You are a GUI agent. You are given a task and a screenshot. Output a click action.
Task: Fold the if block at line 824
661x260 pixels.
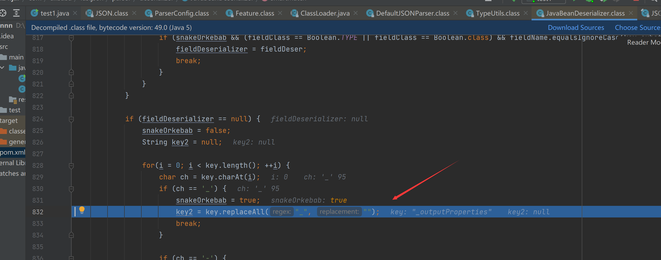click(71, 119)
